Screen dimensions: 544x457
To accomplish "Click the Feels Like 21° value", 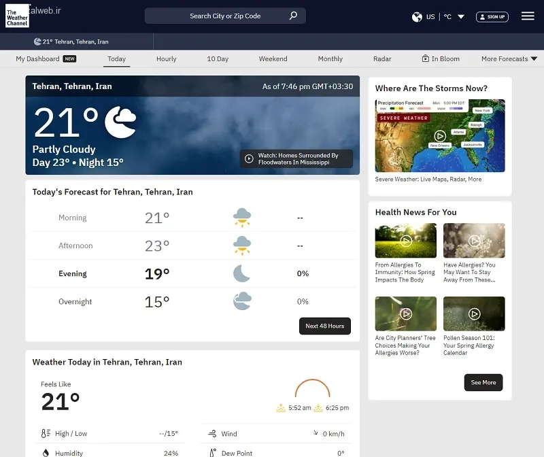I will click(x=61, y=402).
